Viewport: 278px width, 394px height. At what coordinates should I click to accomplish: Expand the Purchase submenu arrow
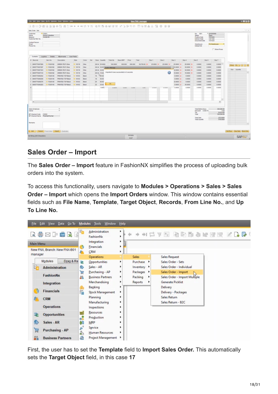coord(149,262)
